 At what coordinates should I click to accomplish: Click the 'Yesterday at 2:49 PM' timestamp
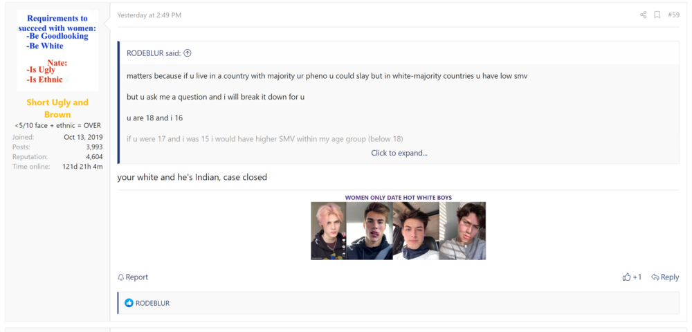click(x=149, y=15)
